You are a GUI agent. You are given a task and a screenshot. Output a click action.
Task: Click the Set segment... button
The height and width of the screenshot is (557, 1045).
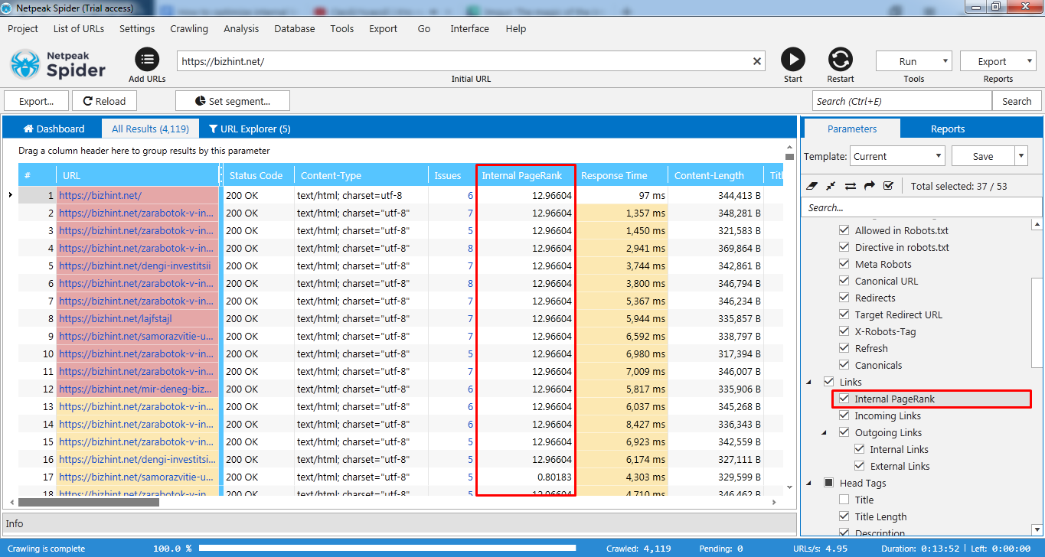[233, 101]
